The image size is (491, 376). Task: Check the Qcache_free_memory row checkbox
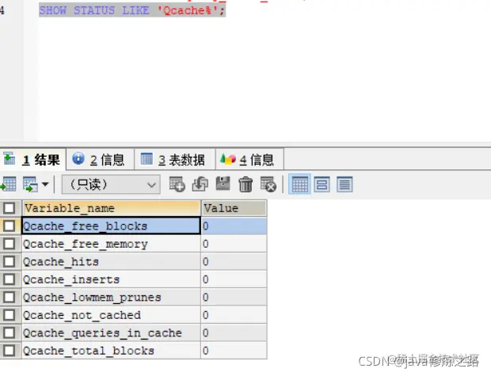pos(9,244)
